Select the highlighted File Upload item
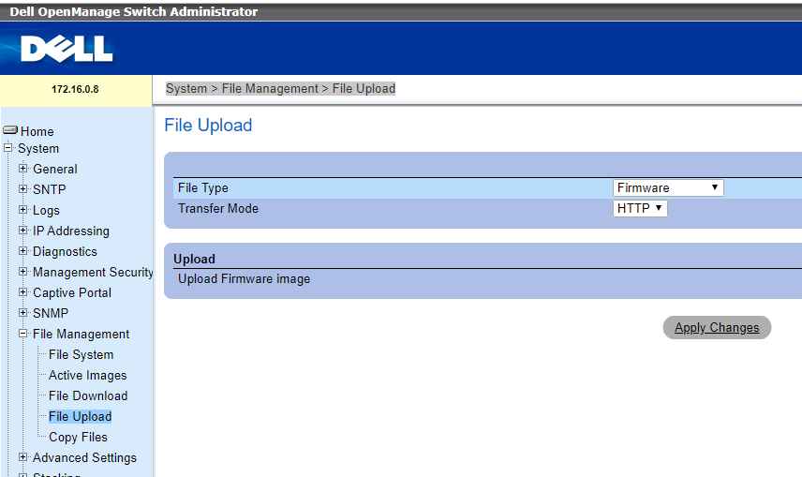The image size is (802, 477). pyautogui.click(x=81, y=417)
